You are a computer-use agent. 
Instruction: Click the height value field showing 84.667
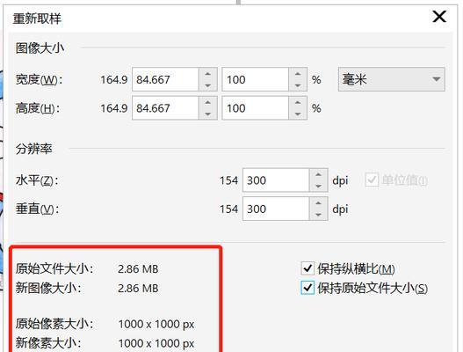coord(166,108)
